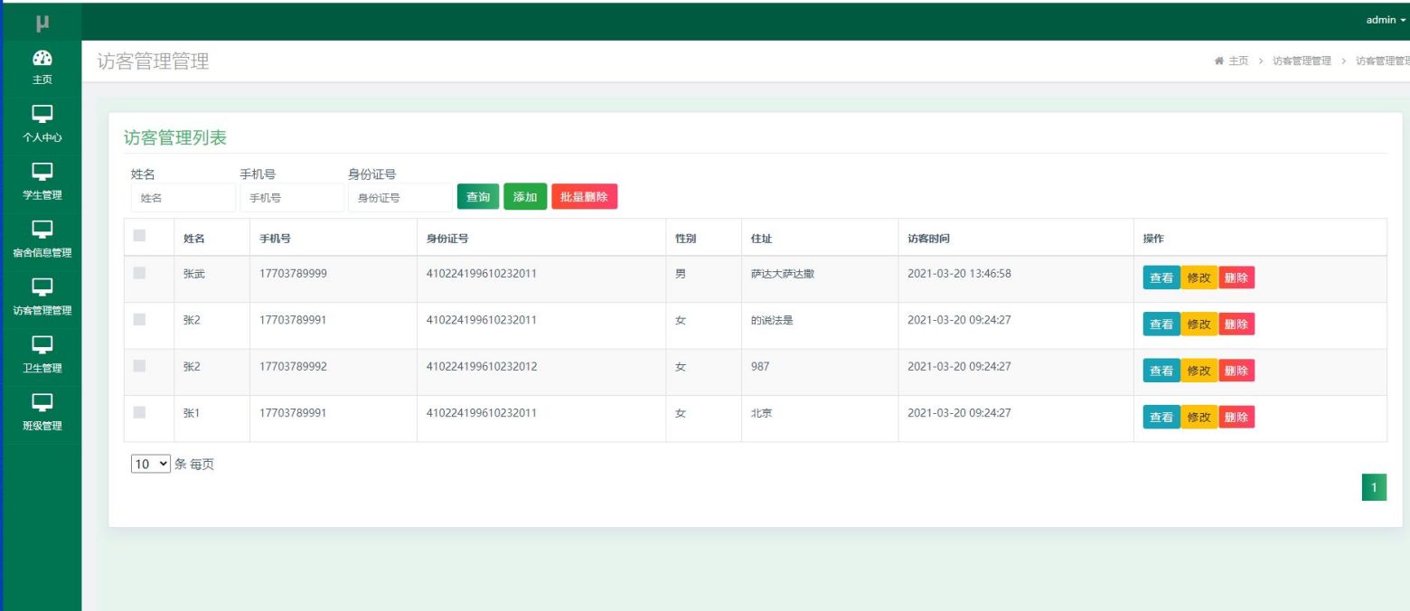Click the 访客管理列表 heading
This screenshot has height=611, width=1410.
(x=174, y=137)
